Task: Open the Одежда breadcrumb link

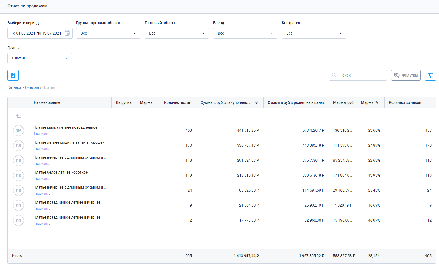Action: 32,87
